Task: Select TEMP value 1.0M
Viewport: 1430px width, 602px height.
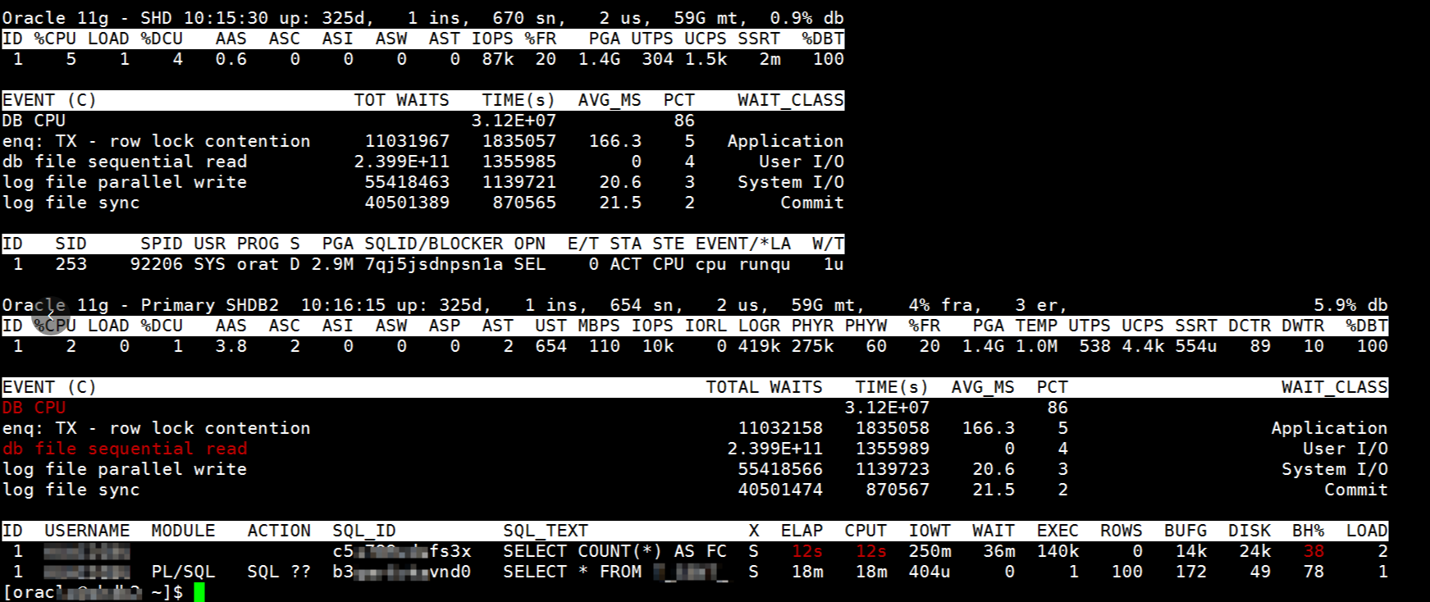Action: pyautogui.click(x=1036, y=346)
